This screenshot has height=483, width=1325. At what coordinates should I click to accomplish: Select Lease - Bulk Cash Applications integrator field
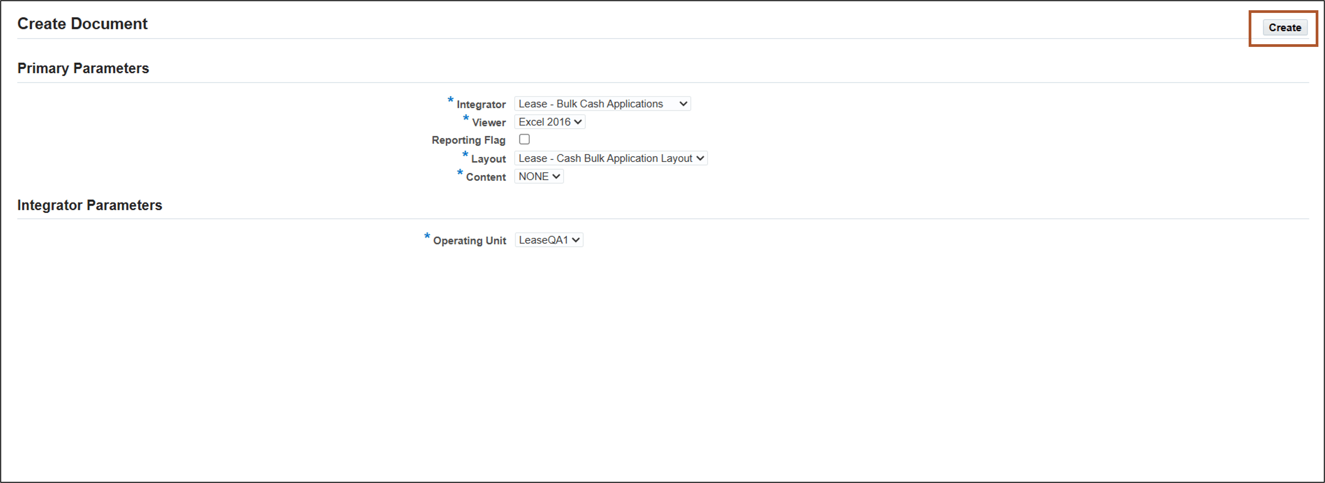592,103
